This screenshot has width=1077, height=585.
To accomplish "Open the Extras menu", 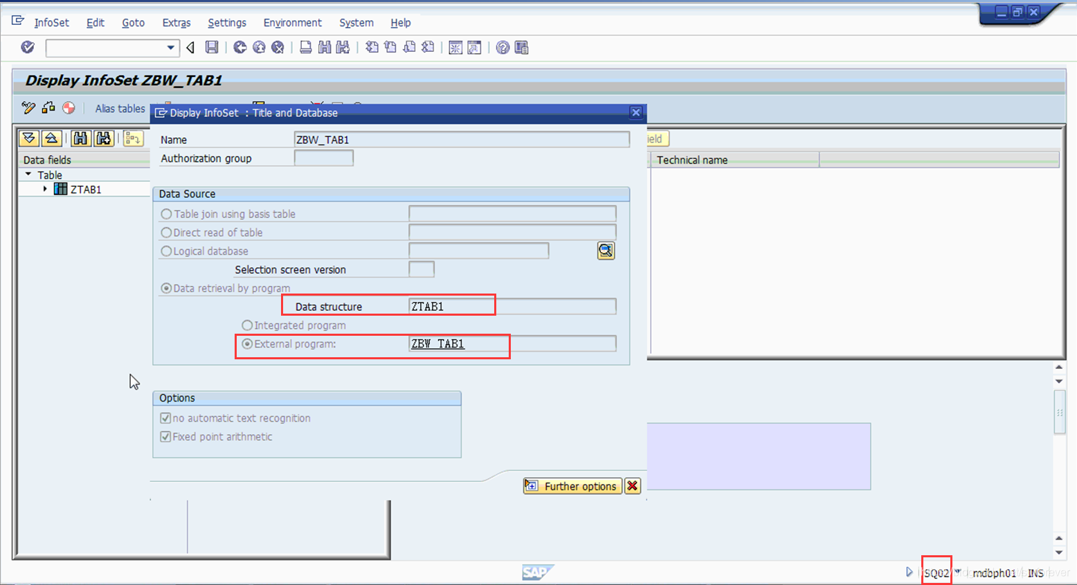I will click(x=177, y=23).
